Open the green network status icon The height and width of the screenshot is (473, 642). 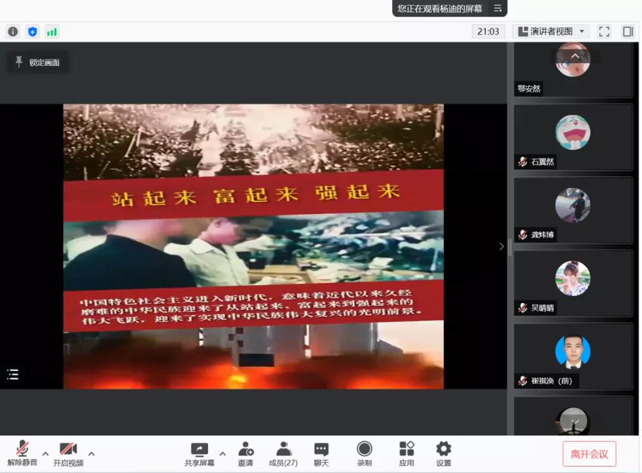click(x=52, y=31)
